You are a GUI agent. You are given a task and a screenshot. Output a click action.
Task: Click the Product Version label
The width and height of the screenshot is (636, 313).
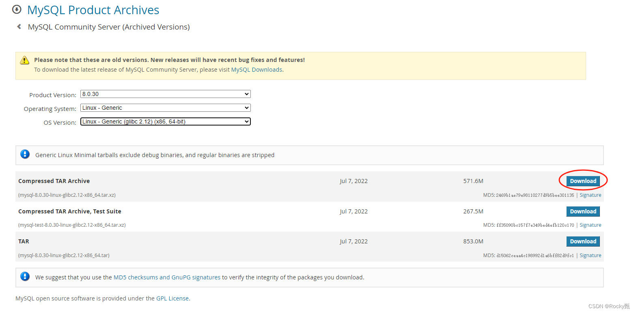(x=53, y=95)
